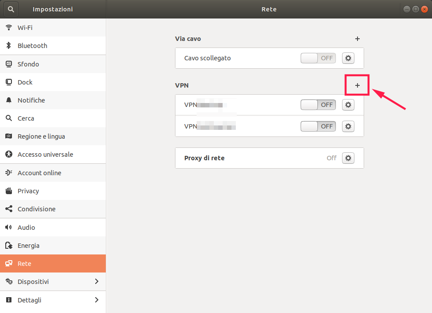Select the Notifiche bell entry
432x313 pixels.
pos(9,100)
